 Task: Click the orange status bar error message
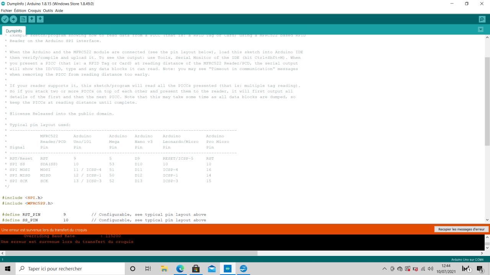[44, 230]
